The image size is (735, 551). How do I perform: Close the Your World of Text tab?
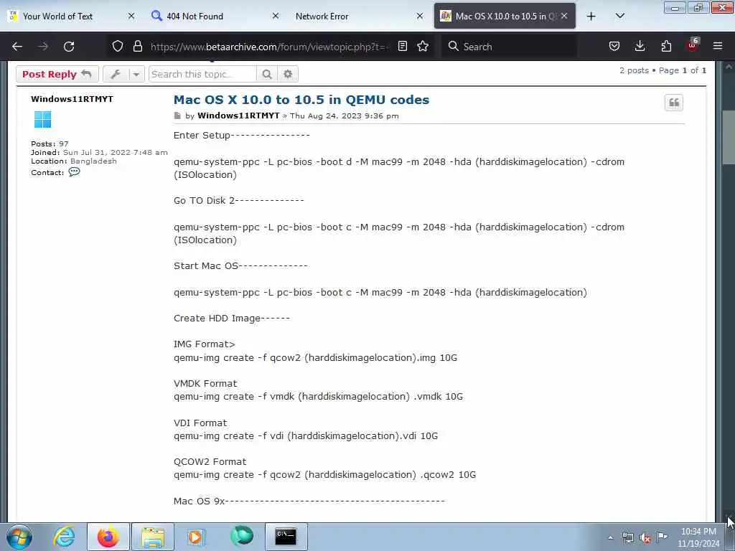(131, 16)
